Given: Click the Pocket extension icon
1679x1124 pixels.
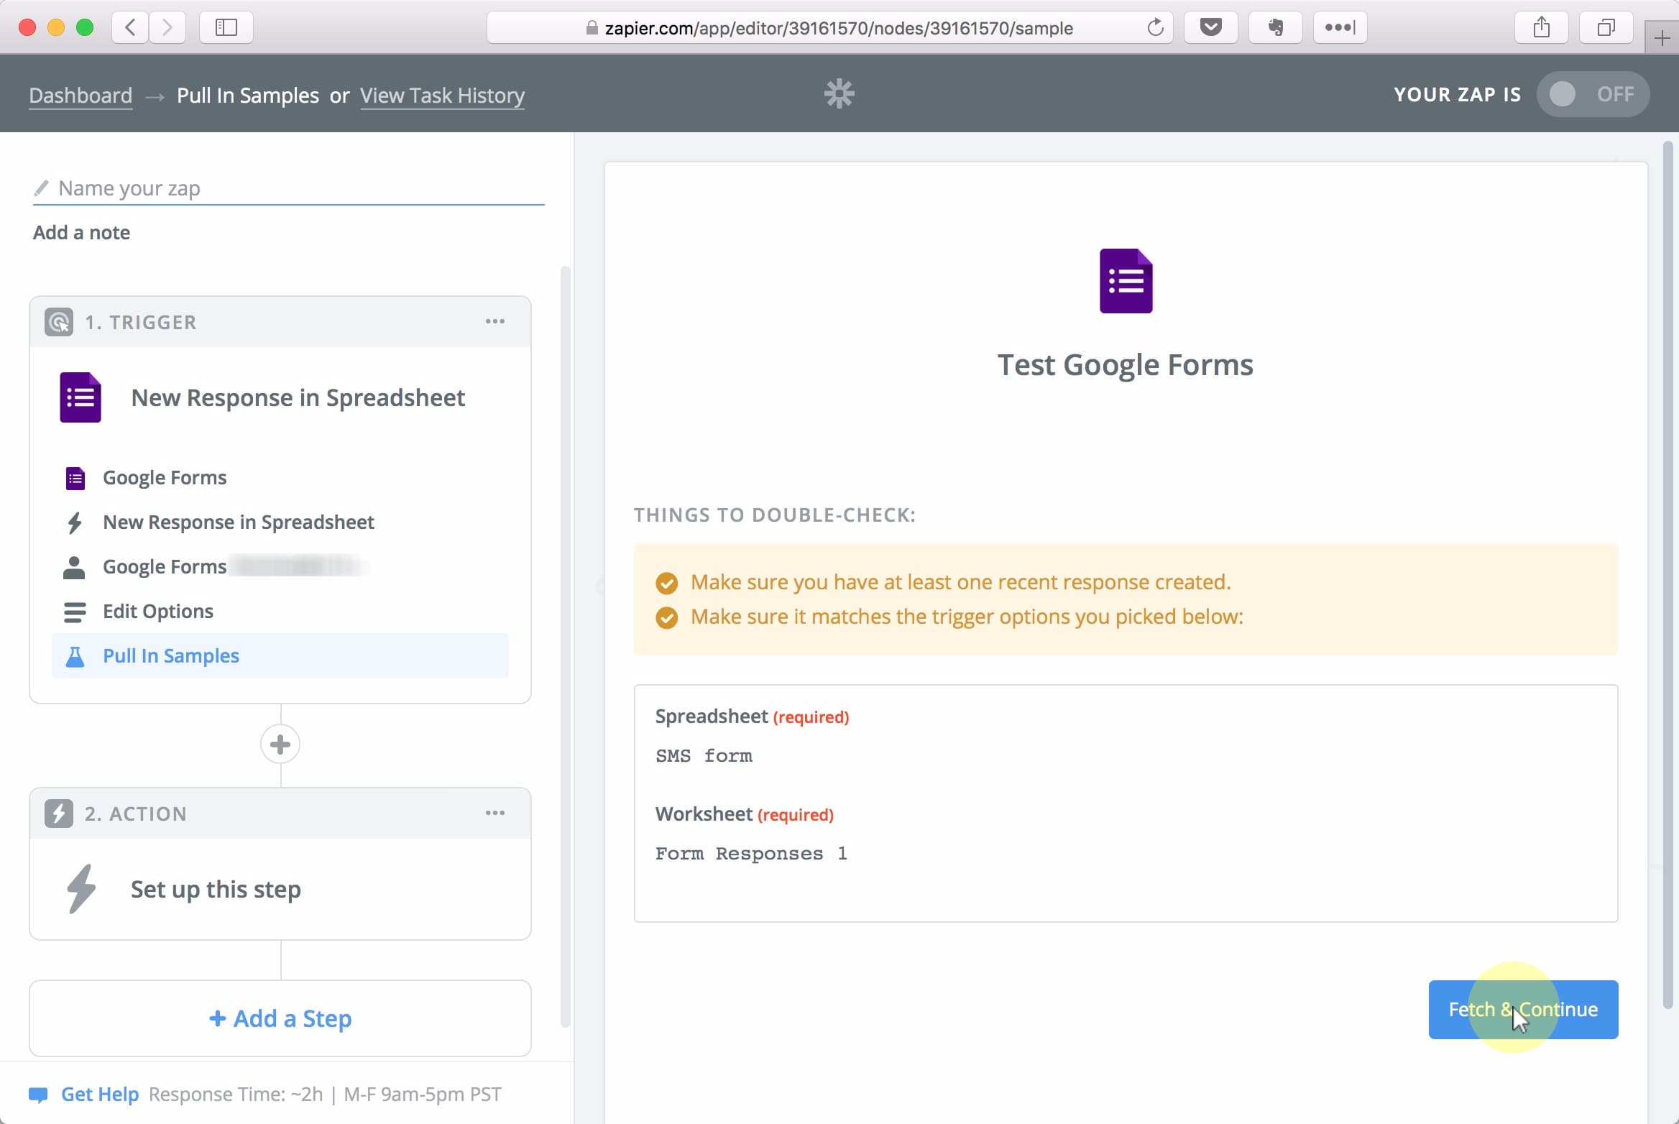Looking at the screenshot, I should [x=1210, y=28].
